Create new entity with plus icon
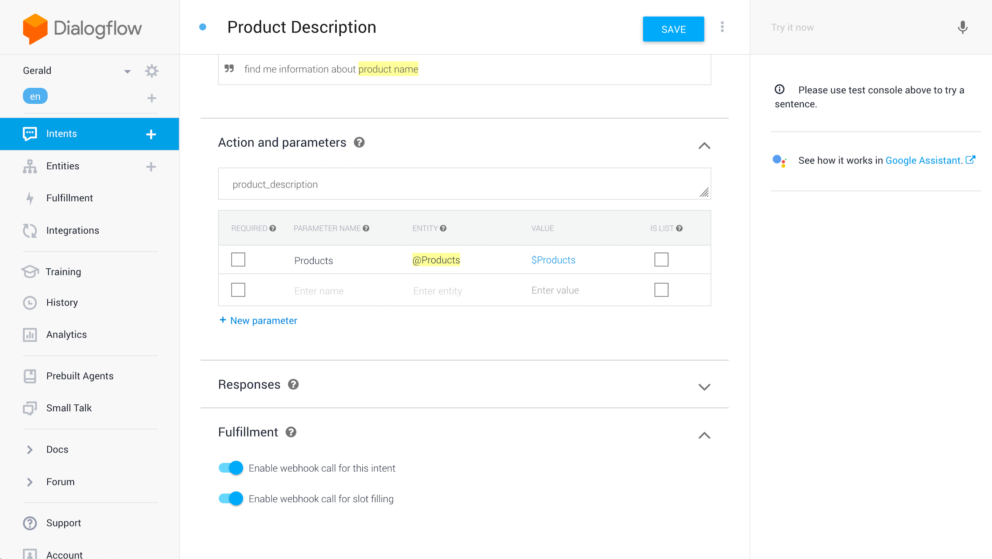Image resolution: width=992 pixels, height=559 pixels. 151,167
